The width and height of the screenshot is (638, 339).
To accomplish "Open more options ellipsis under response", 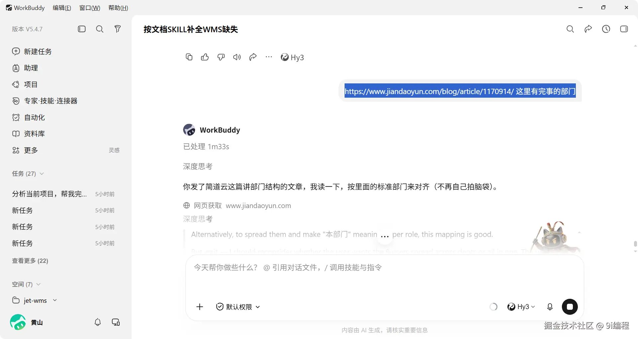I will click(x=269, y=57).
